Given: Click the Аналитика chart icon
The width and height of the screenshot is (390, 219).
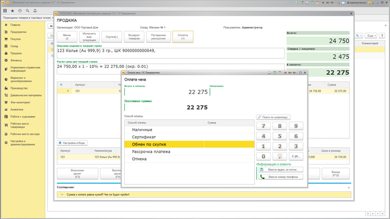Looking at the screenshot, I should pos(6,109).
